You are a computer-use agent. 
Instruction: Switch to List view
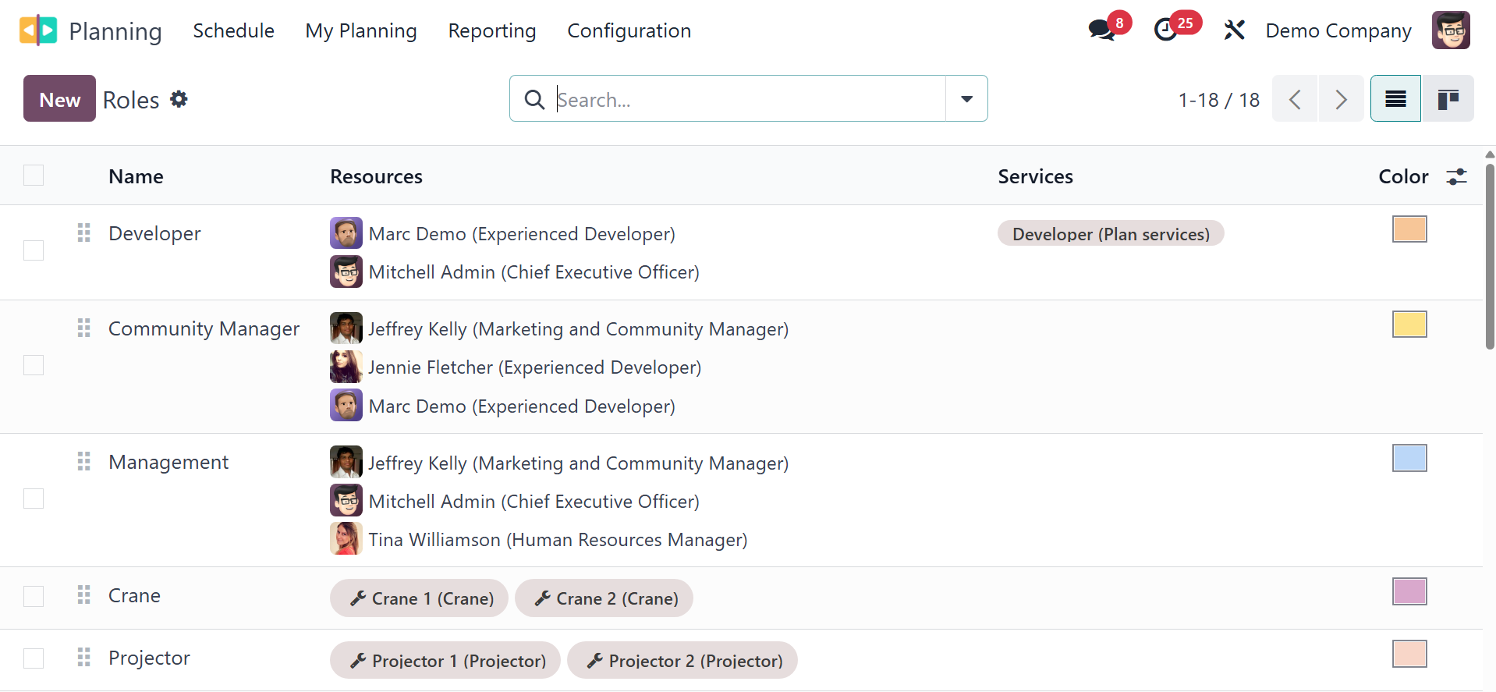pos(1395,99)
